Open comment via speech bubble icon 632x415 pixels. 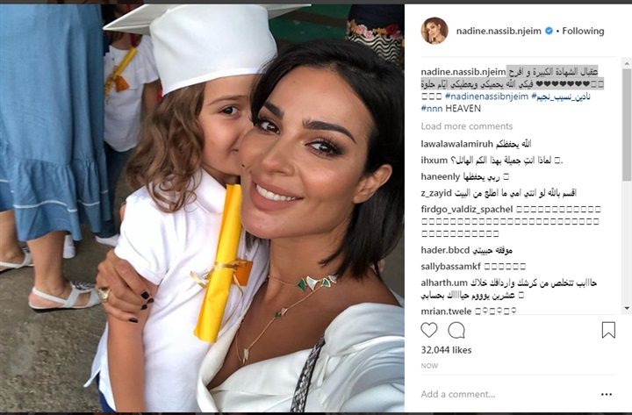pos(456,331)
